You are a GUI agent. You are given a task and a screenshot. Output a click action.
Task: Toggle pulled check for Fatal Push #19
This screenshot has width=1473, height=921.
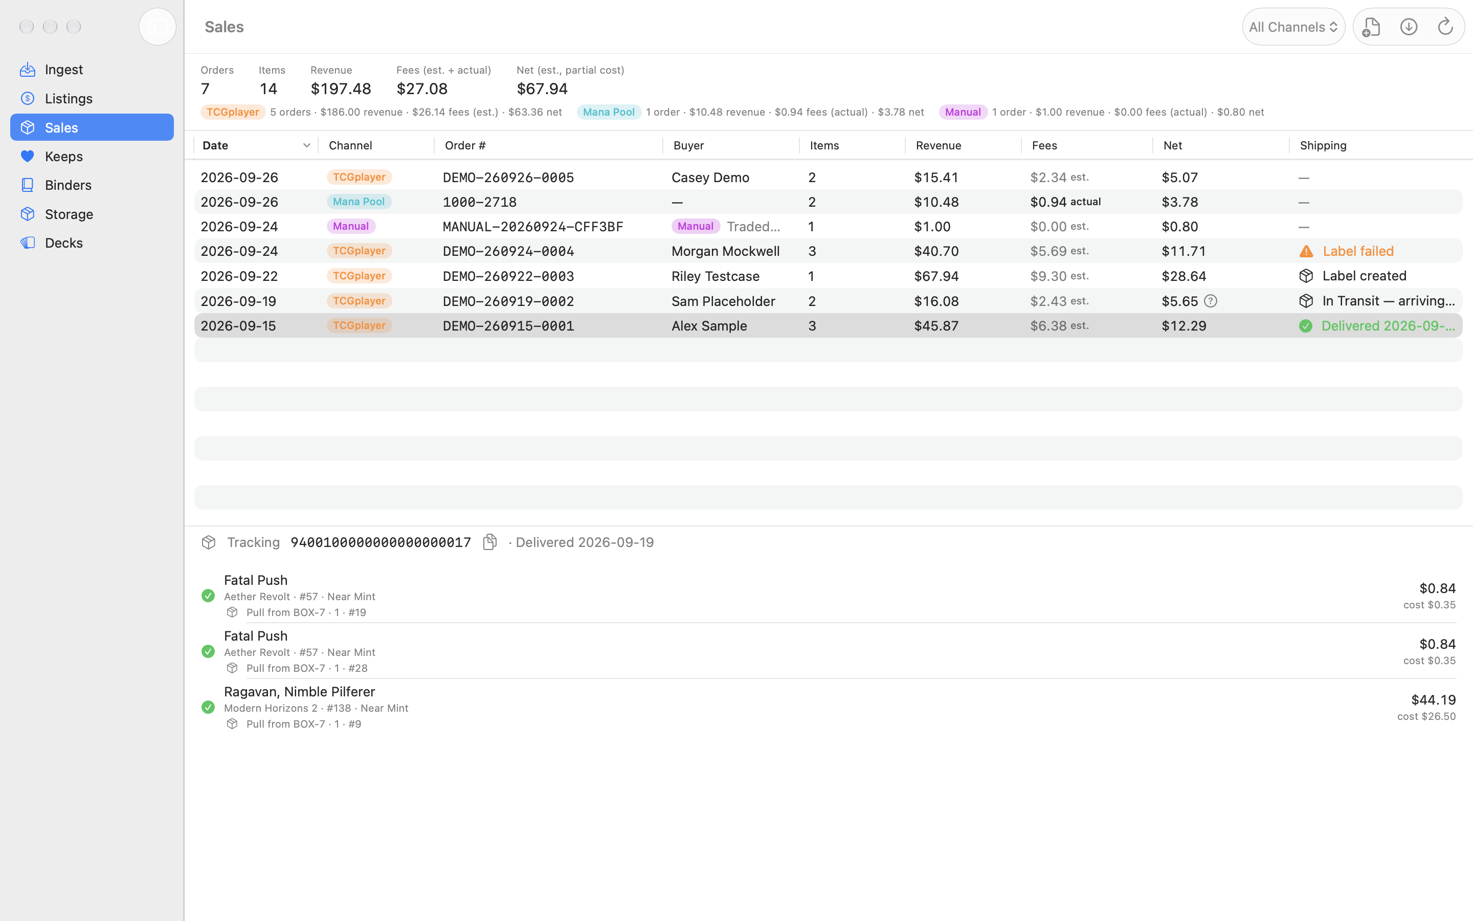pos(208,596)
